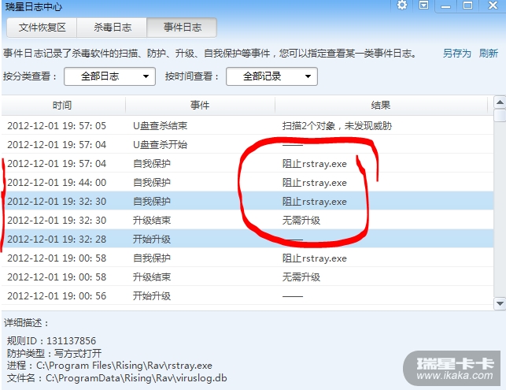Click the 防护类型：写方式打开 detail line
Image resolution: width=506 pixels, height=390 pixels.
click(x=54, y=353)
